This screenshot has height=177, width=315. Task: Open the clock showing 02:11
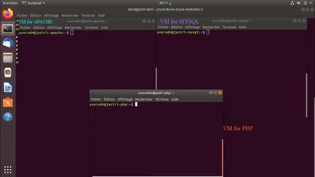click(x=165, y=3)
